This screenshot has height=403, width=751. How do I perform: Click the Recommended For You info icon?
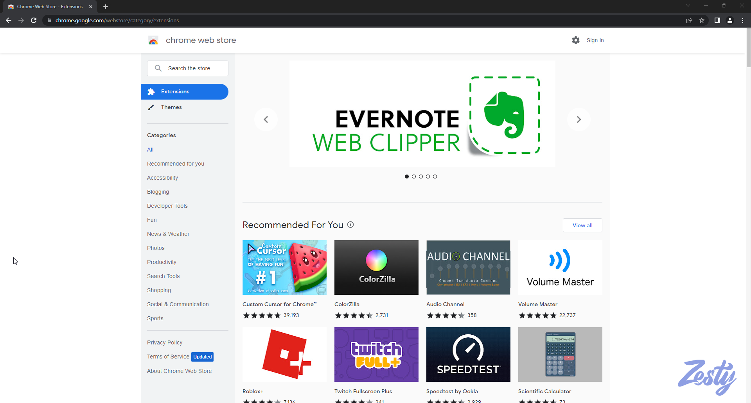[350, 225]
